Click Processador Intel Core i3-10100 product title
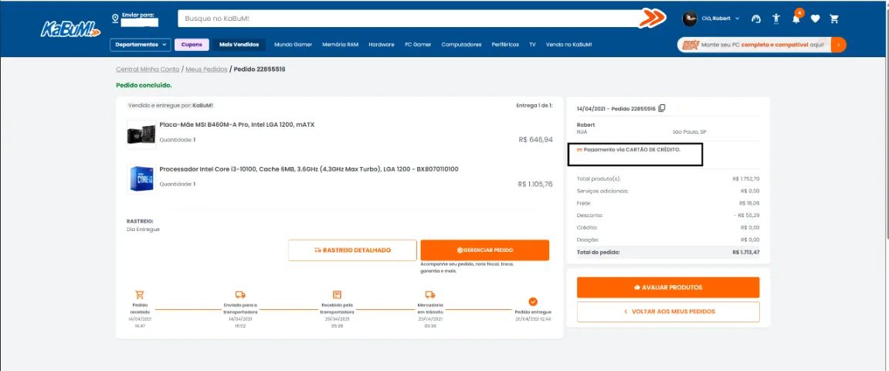Screen dimensions: 889x371 click(309, 169)
